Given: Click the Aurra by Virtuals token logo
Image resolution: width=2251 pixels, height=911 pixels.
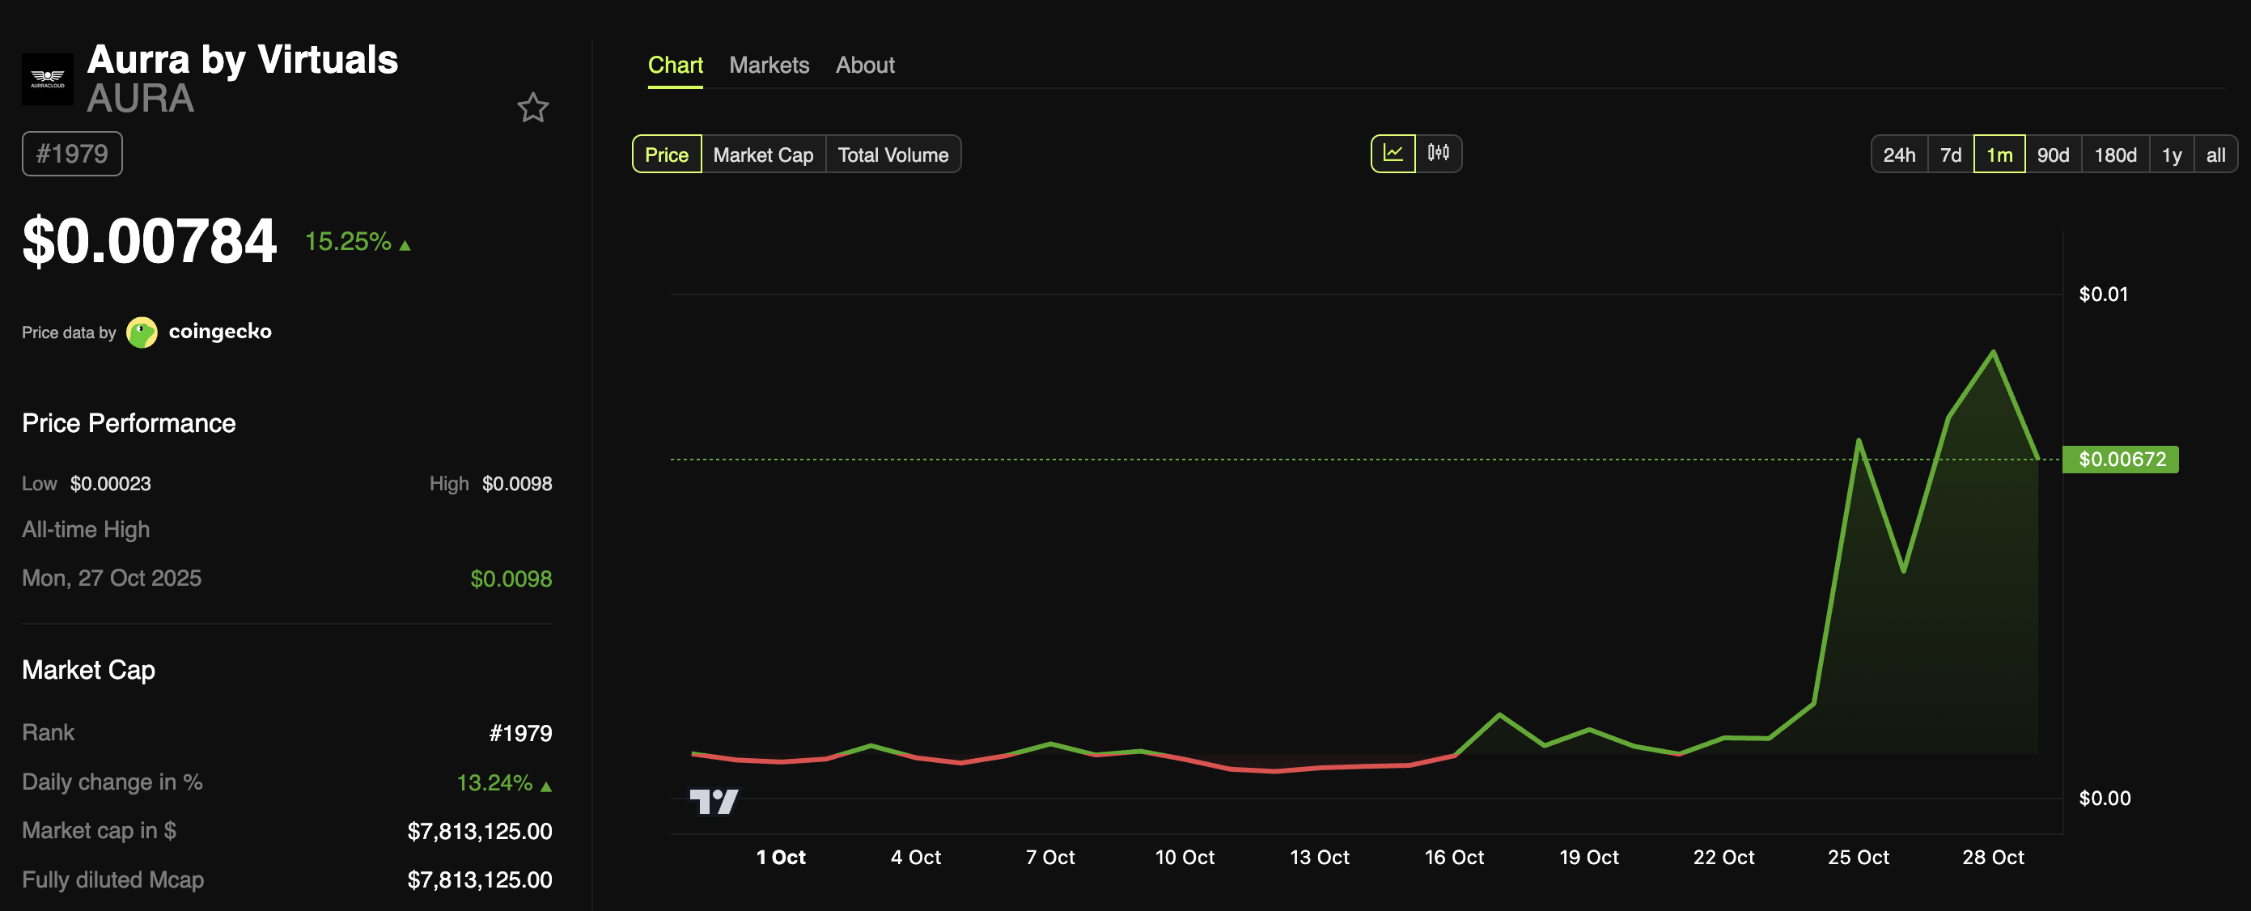Looking at the screenshot, I should [48, 78].
